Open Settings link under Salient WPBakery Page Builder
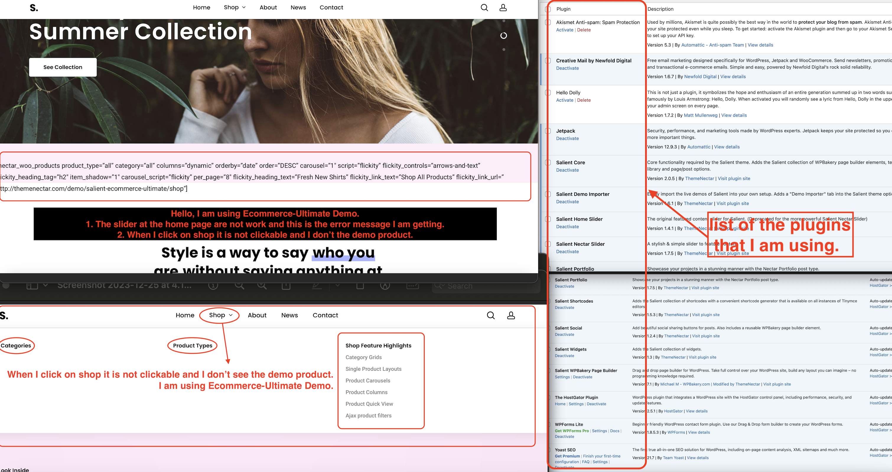892x472 pixels. [x=562, y=377]
